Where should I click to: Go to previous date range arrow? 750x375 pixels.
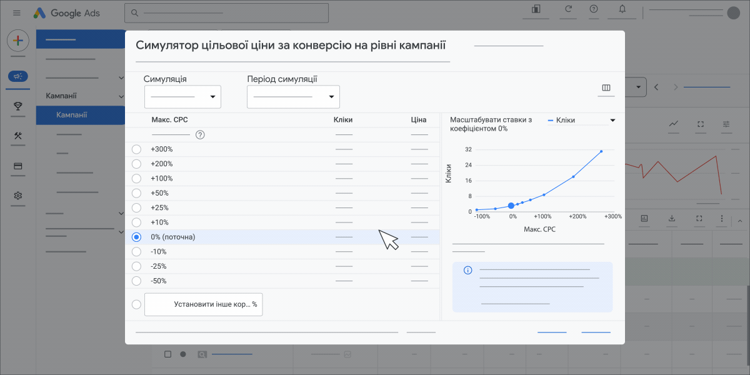click(656, 87)
